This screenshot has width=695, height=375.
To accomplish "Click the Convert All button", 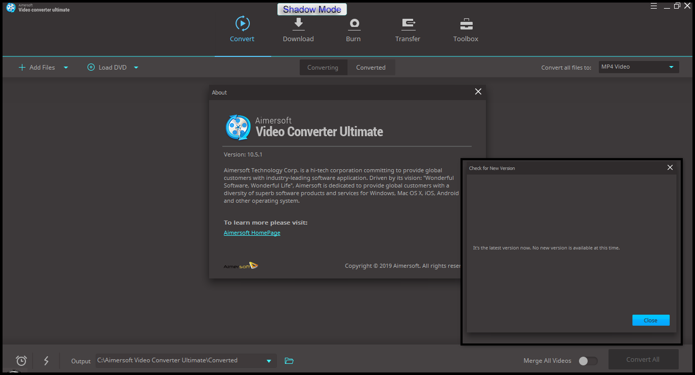I will point(643,359).
